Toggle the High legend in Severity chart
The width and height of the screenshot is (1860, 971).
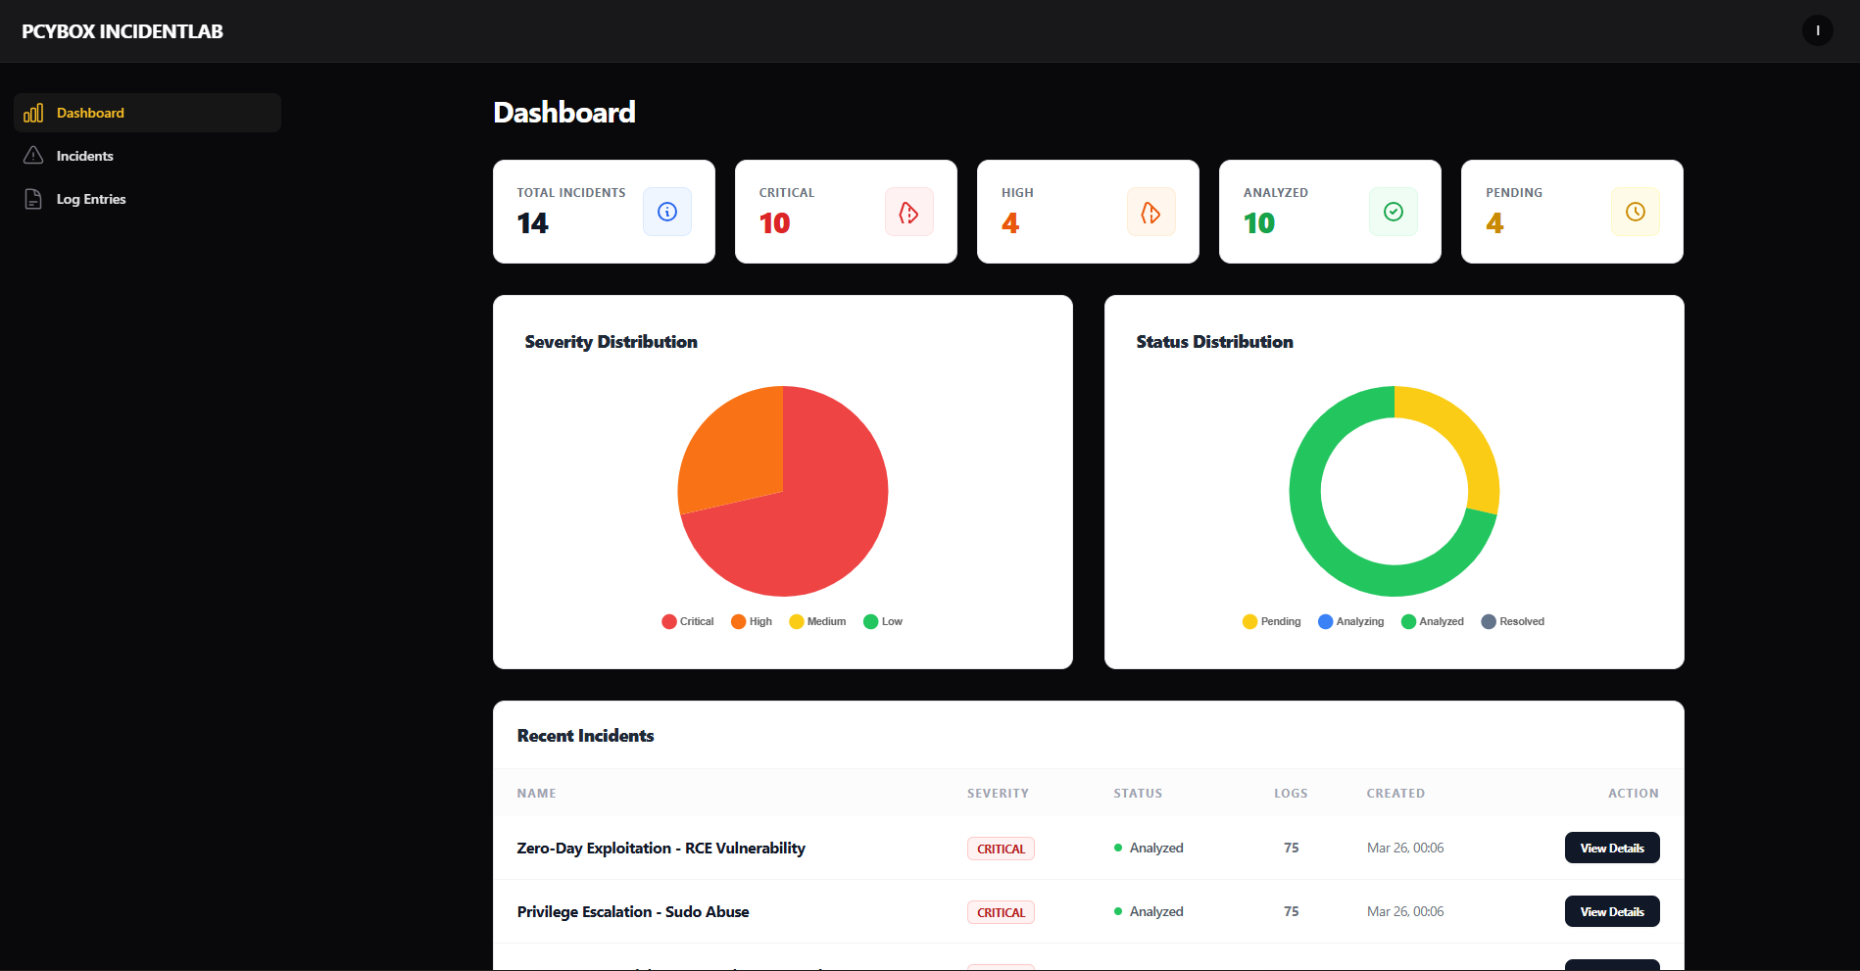click(x=752, y=621)
